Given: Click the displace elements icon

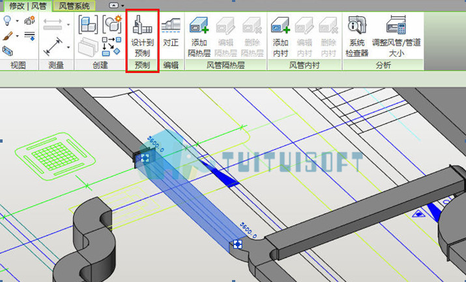Looking at the screenshot, I should click(29, 20).
